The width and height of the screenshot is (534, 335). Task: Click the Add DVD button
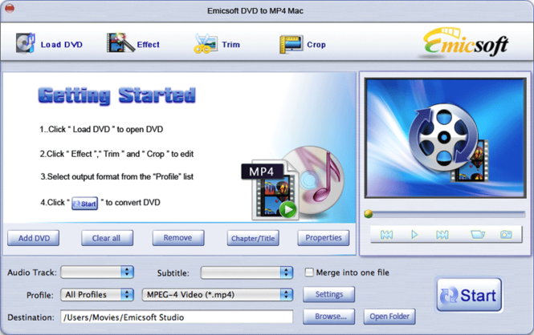(x=34, y=238)
